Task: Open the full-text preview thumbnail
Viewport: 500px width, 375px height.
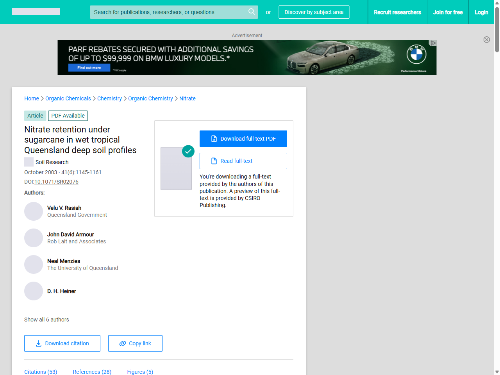Action: tap(176, 169)
